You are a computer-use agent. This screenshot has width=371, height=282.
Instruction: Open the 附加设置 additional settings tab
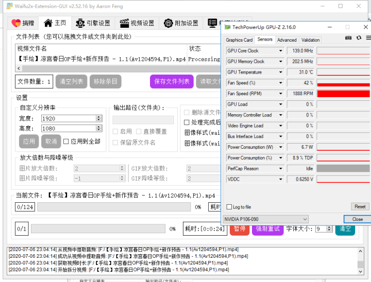coord(181,23)
